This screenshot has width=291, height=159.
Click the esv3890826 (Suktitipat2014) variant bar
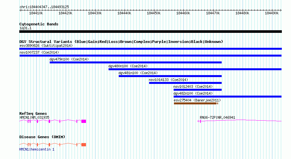pos(150,49)
